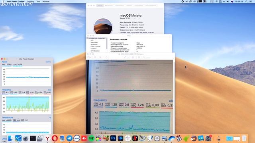Click Temperature heading in Intel Power Gadget

coord(7,118)
